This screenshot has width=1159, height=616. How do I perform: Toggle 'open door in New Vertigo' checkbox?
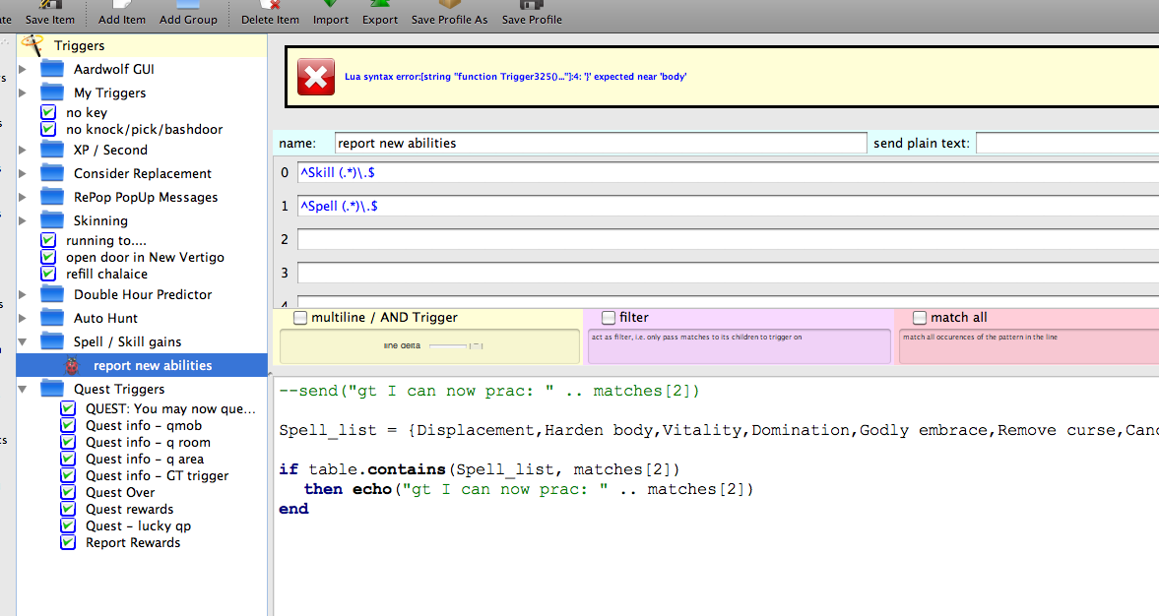click(x=49, y=257)
